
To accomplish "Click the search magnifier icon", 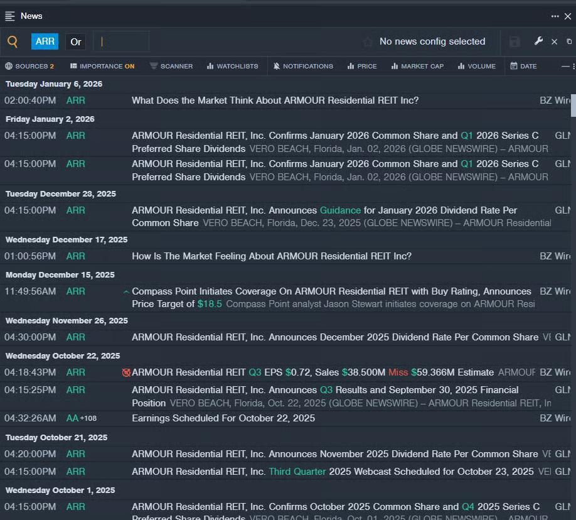I will (13, 42).
